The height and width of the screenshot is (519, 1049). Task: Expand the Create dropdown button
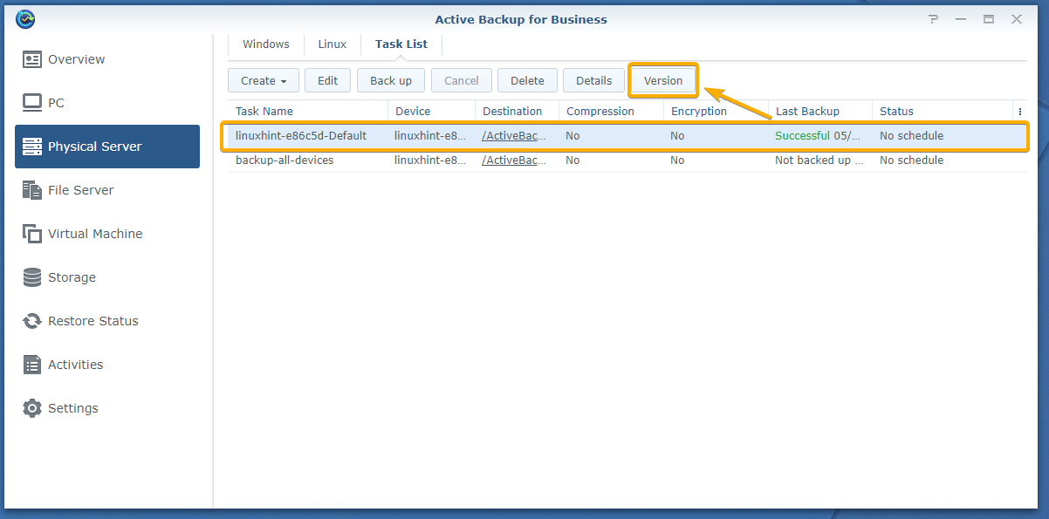263,81
